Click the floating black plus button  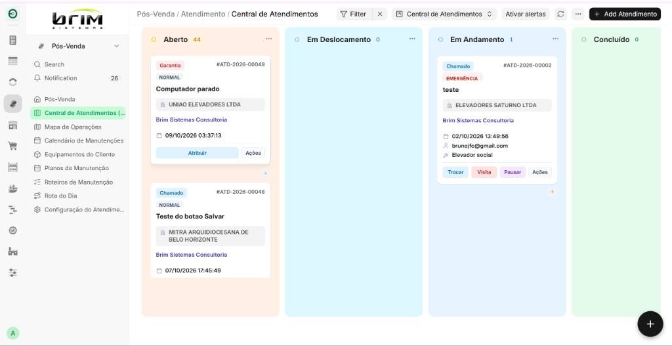click(x=650, y=324)
